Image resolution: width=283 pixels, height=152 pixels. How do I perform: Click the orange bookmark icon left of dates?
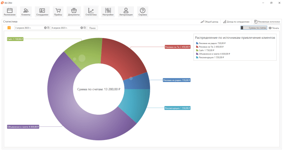9,28
